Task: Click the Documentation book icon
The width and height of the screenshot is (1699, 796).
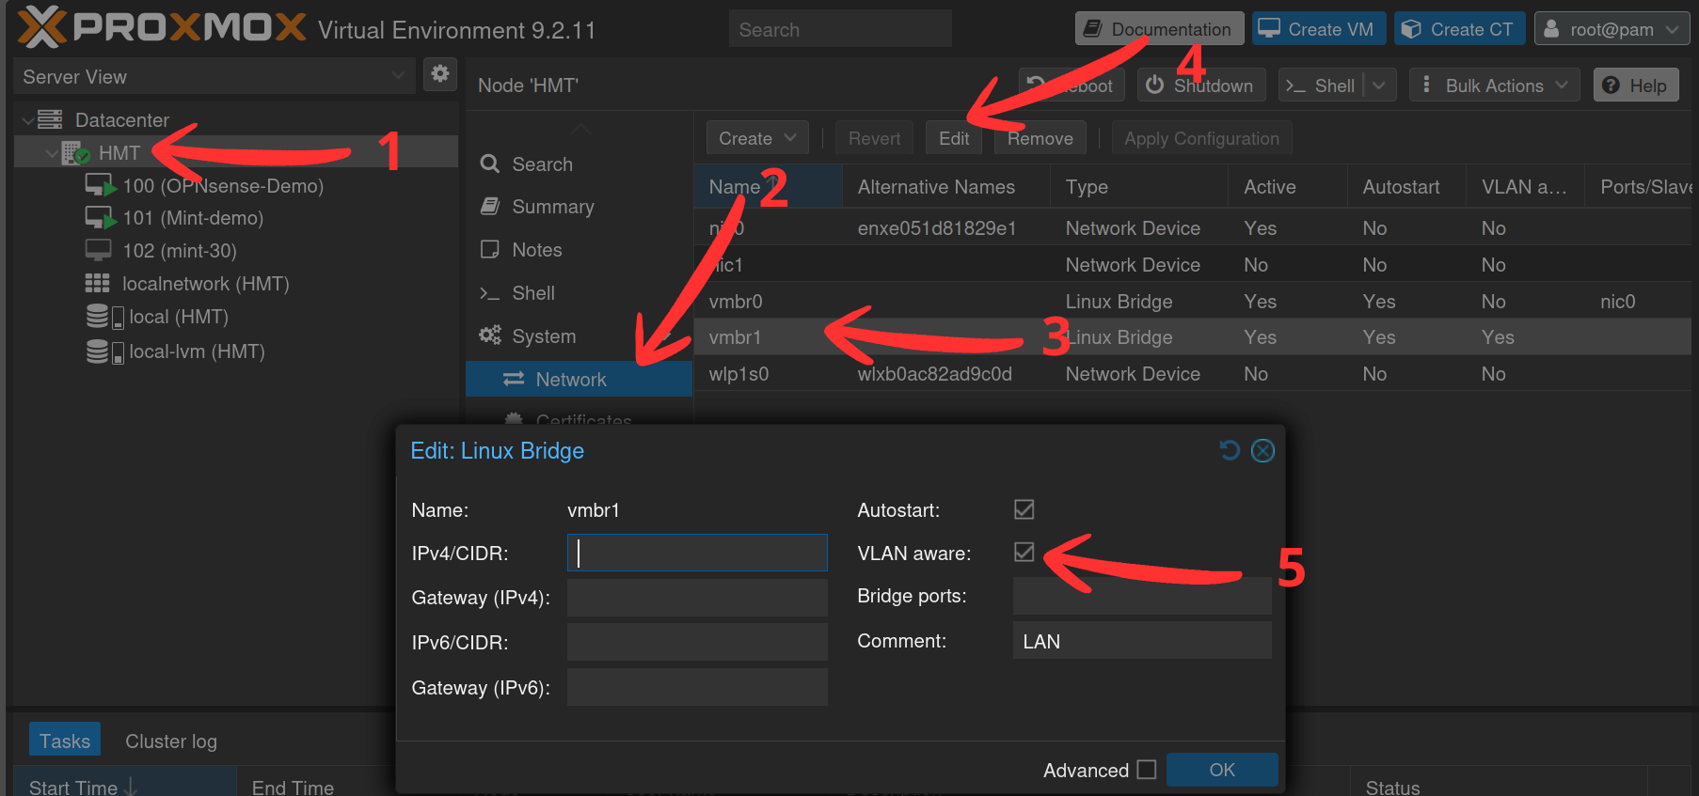Action: [x=1092, y=28]
